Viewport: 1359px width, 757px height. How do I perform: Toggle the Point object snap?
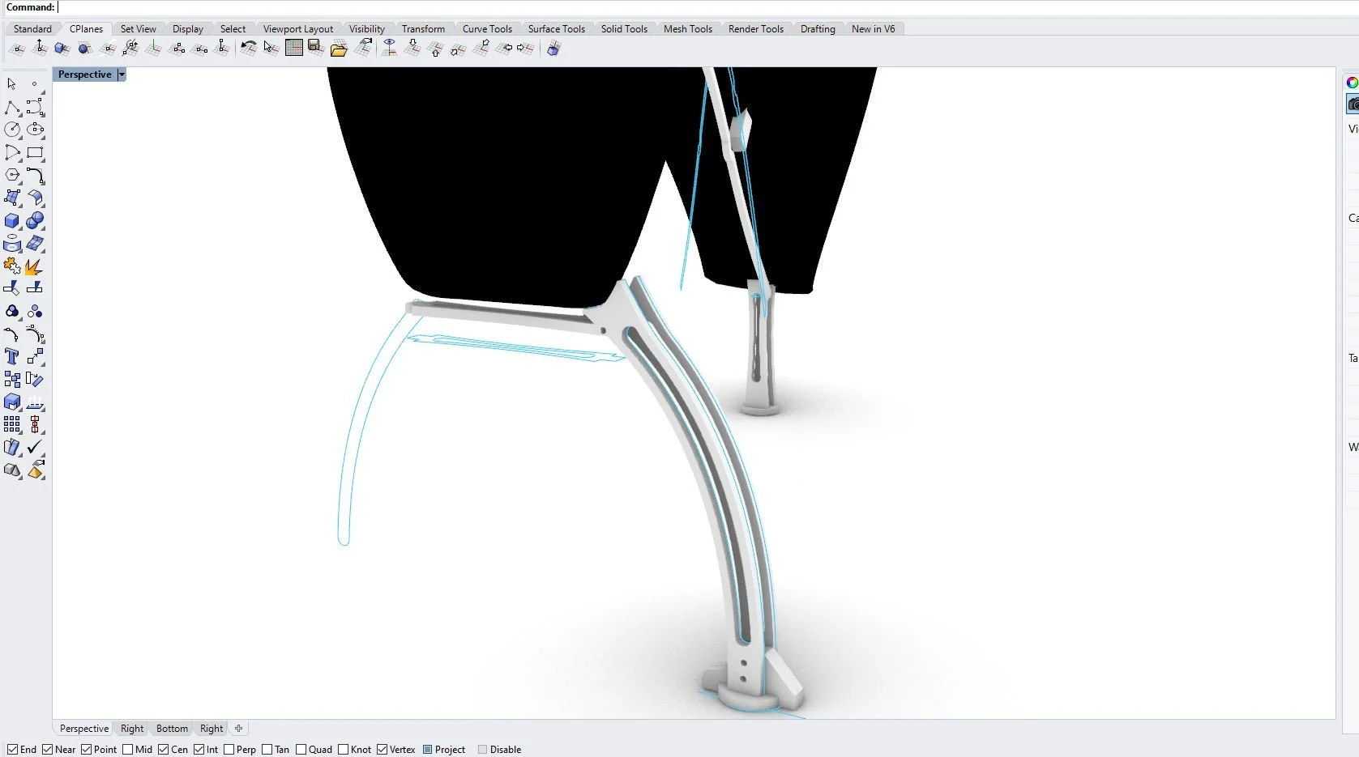pos(99,750)
